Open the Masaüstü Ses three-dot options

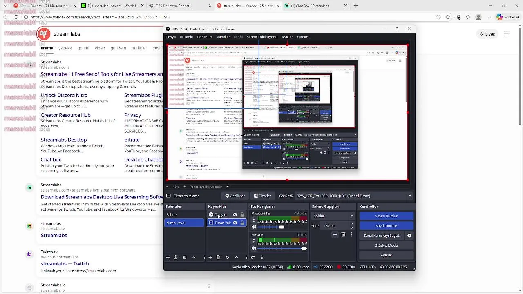tap(254, 220)
